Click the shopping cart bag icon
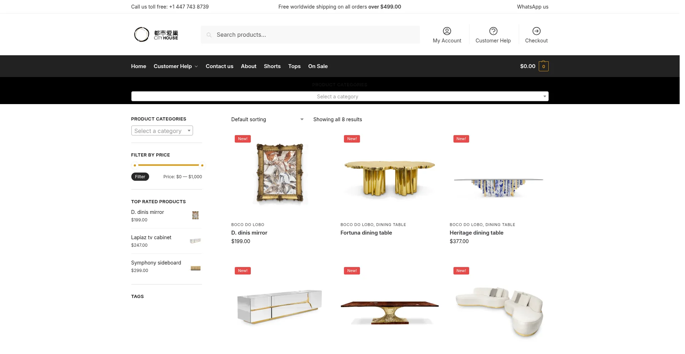This screenshot has width=685, height=354. [543, 66]
